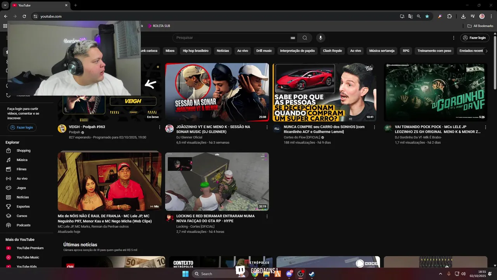
Task: Select the Música sertaneja chip
Action: tap(382, 51)
